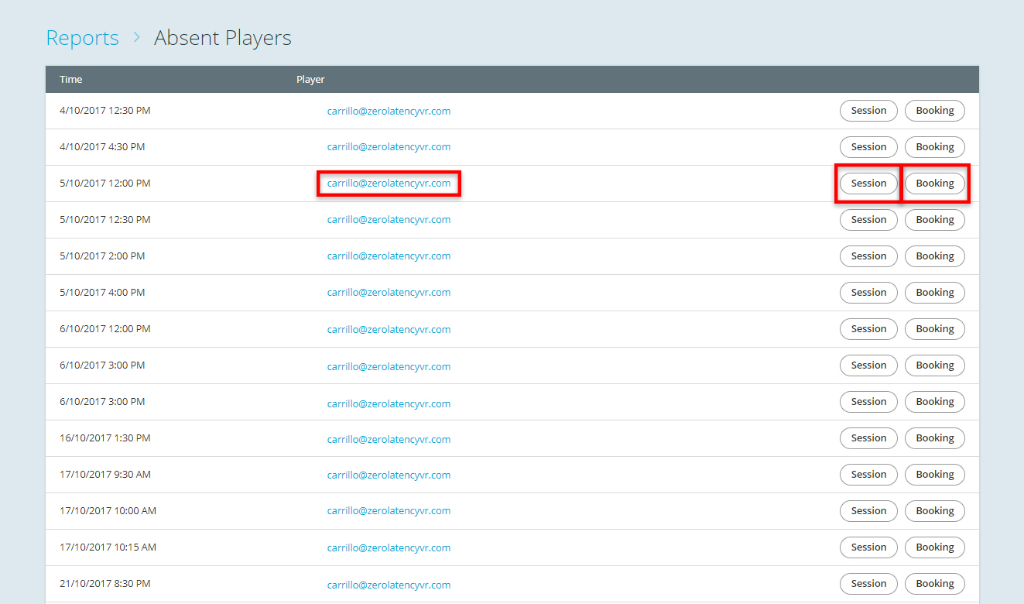Click the 17/10/2017 10:15 AM time cell

click(108, 547)
